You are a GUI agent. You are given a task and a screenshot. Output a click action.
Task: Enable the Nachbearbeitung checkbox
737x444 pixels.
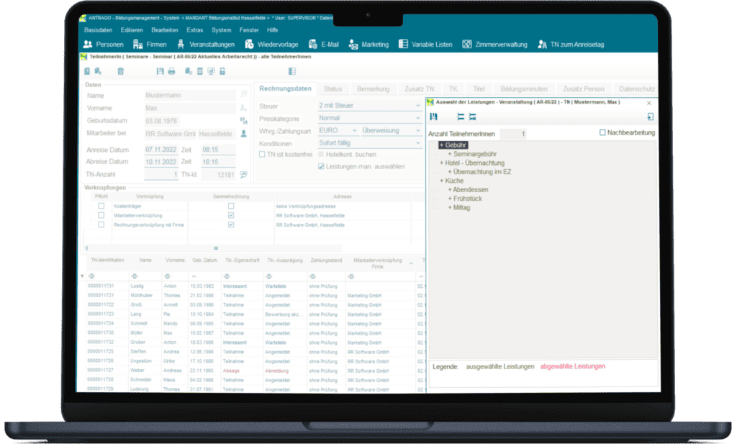602,132
